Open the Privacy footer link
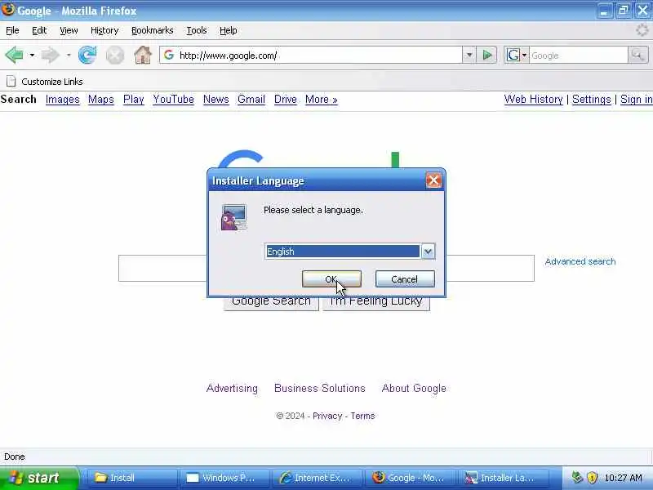Viewport: 653px width, 490px height. coord(327,416)
